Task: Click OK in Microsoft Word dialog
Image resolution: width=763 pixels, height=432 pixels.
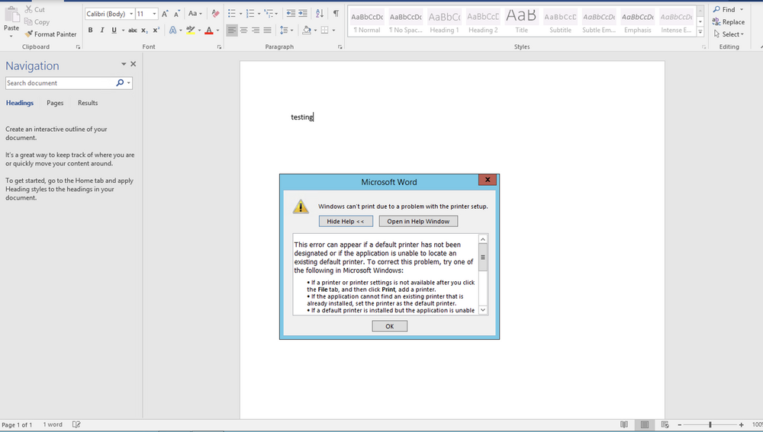Action: (x=389, y=326)
